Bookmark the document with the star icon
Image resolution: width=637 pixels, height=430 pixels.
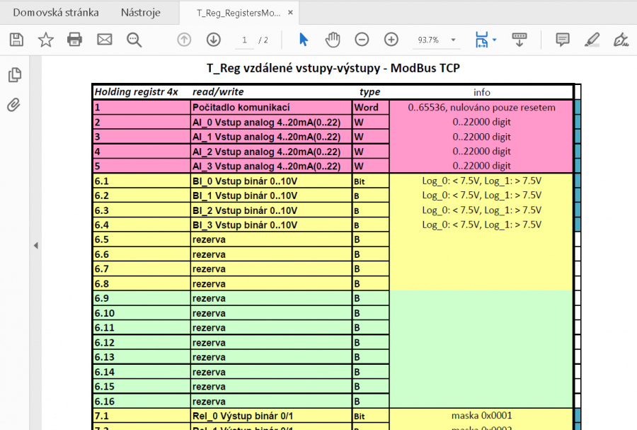(x=45, y=40)
